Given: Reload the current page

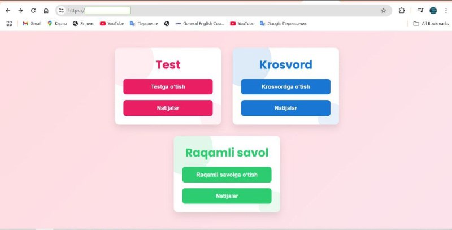Looking at the screenshot, I should pyautogui.click(x=33, y=11).
